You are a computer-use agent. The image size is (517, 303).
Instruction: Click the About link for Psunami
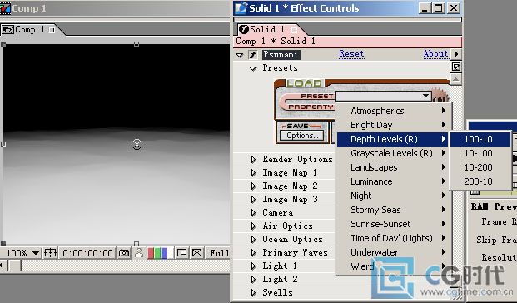pyautogui.click(x=435, y=54)
